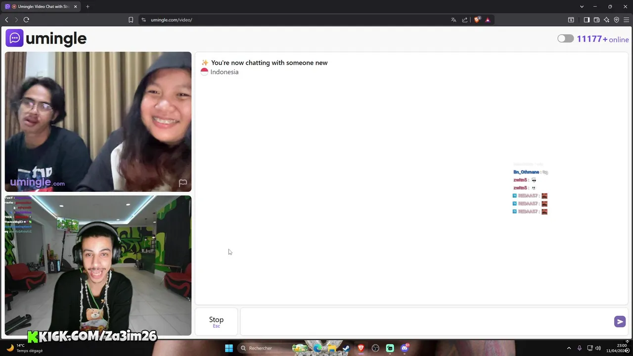This screenshot has height=356, width=633.
Task: Click your own webcam video feed
Action: coord(98,266)
